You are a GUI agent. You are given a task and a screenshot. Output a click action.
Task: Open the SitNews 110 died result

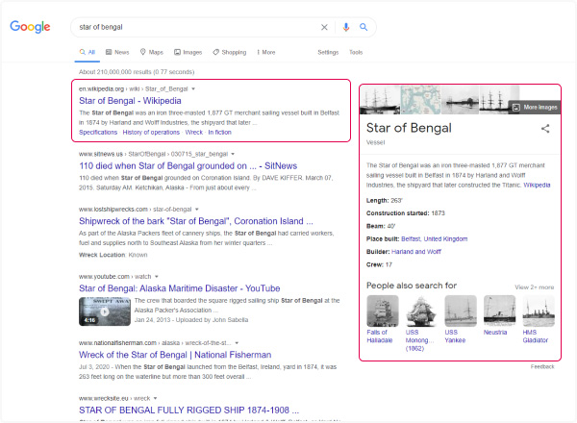pos(188,166)
